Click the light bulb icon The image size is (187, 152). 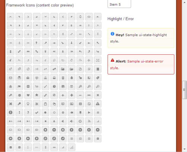28,104
